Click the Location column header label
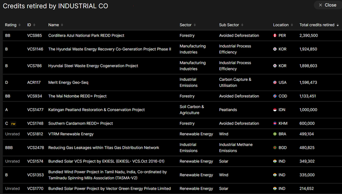This screenshot has width=342, height=194. (281, 25)
